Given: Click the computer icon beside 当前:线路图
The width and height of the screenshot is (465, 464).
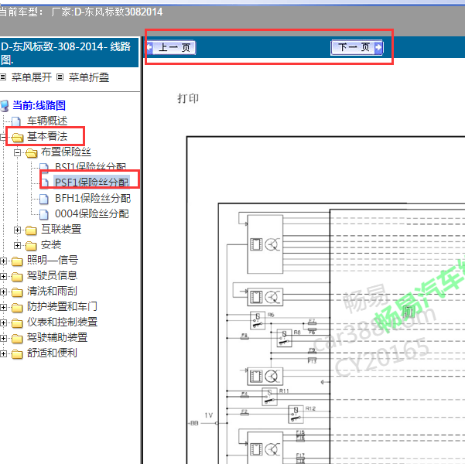Looking at the screenshot, I should (x=5, y=106).
